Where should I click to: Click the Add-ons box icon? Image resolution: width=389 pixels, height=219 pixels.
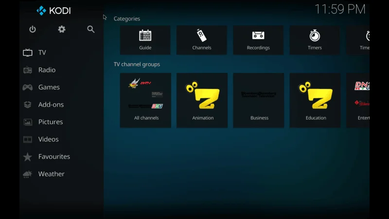[28, 105]
